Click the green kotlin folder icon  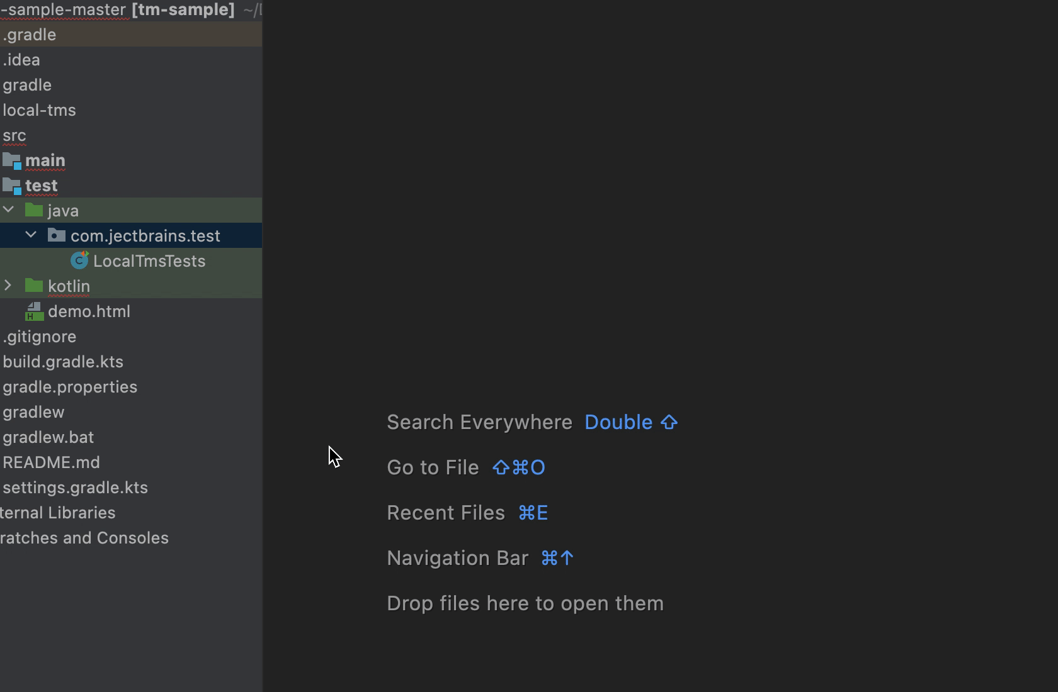click(34, 286)
